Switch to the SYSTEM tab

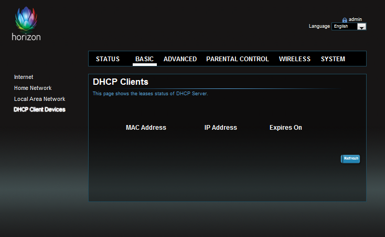point(333,59)
